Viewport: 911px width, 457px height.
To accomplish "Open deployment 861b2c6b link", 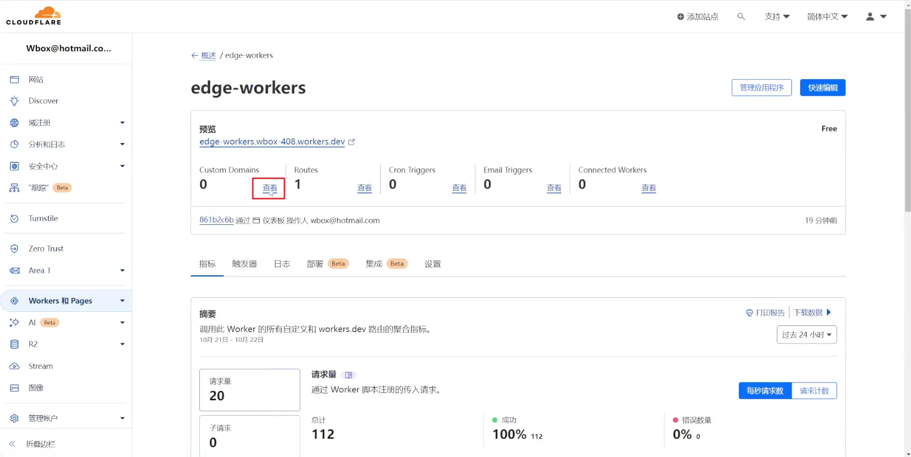I will point(216,220).
